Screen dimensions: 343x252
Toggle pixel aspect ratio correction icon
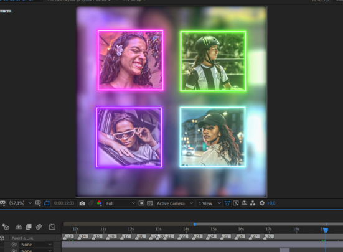coord(227,203)
